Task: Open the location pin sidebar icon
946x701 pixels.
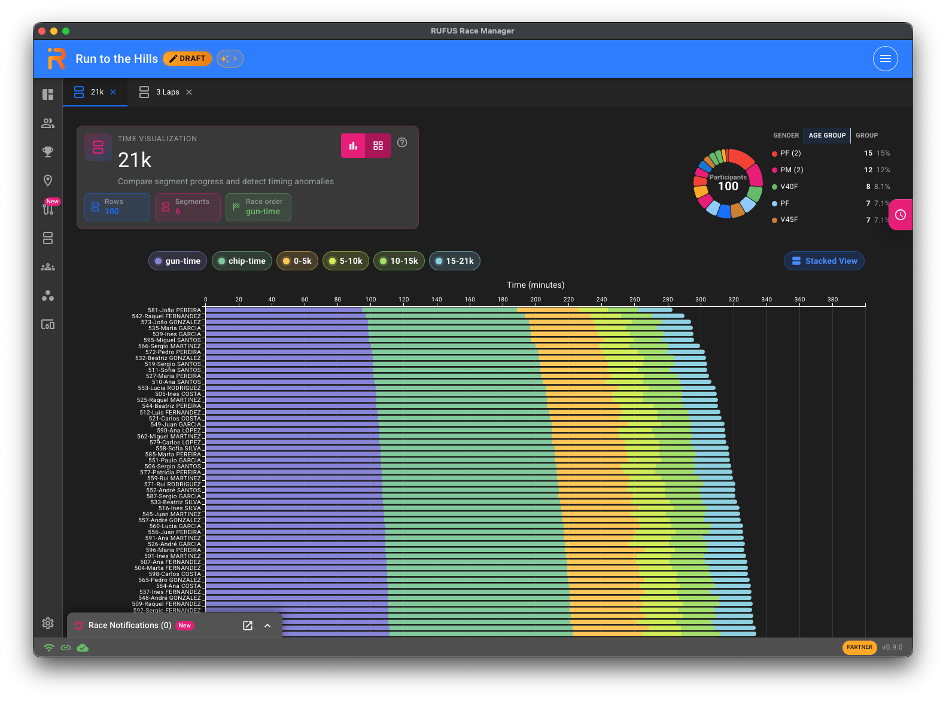Action: [x=48, y=181]
